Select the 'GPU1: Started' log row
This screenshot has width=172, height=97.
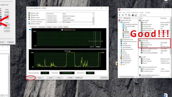coord(70,22)
